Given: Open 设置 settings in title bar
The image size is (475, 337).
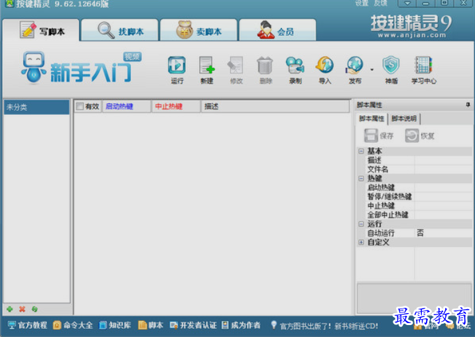Looking at the screenshot, I should 362,3.
